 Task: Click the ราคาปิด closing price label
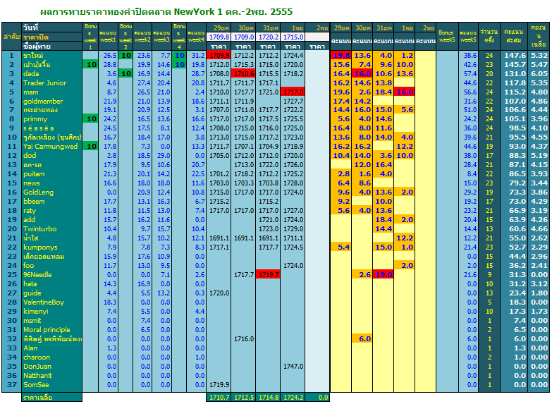coord(36,37)
